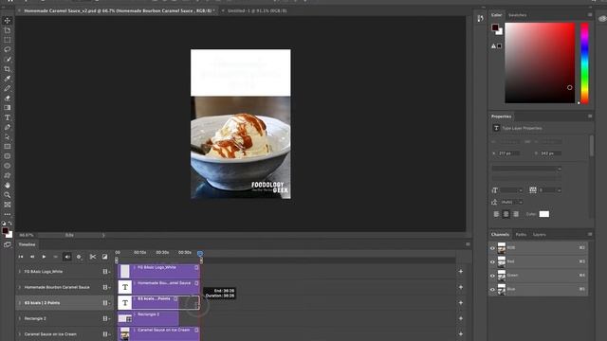Click the scissors Split at Playhead icon
This screenshot has width=607, height=341.
[x=93, y=257]
